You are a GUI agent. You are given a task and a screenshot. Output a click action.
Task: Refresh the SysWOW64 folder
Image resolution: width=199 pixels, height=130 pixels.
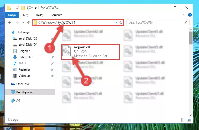(121, 22)
